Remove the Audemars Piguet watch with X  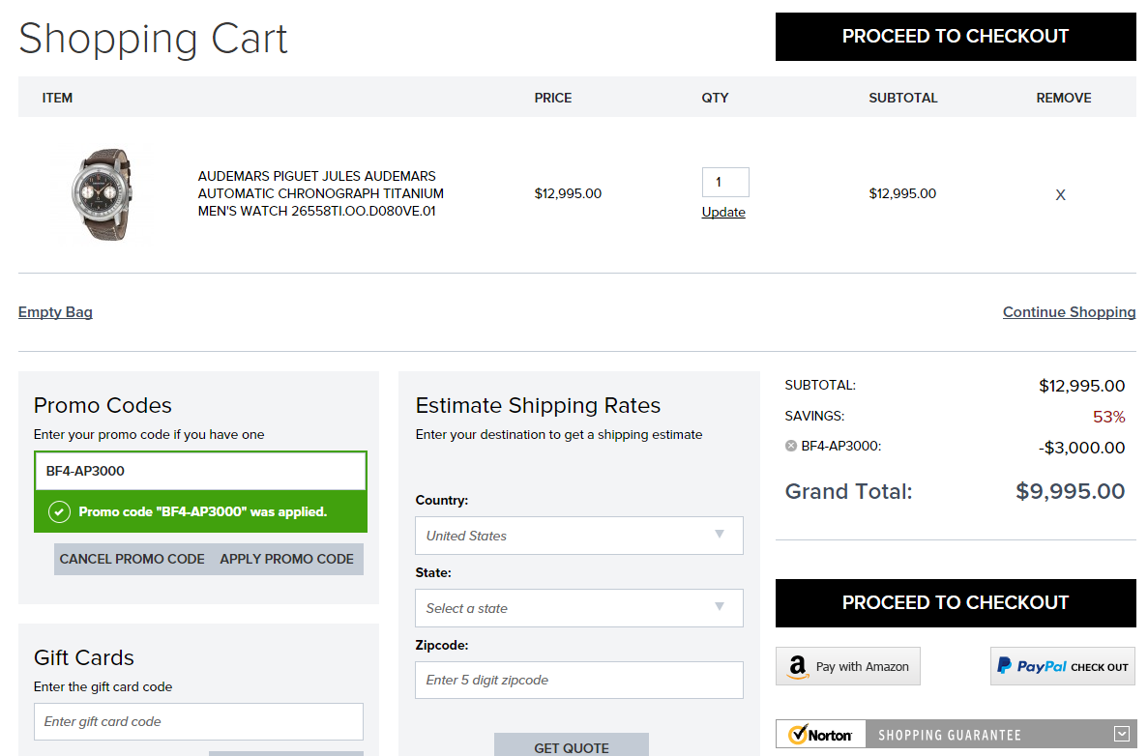click(x=1060, y=194)
